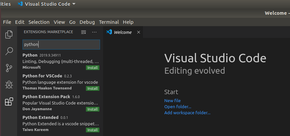Select Python Extended extension title
The image size is (290, 136).
point(41,117)
